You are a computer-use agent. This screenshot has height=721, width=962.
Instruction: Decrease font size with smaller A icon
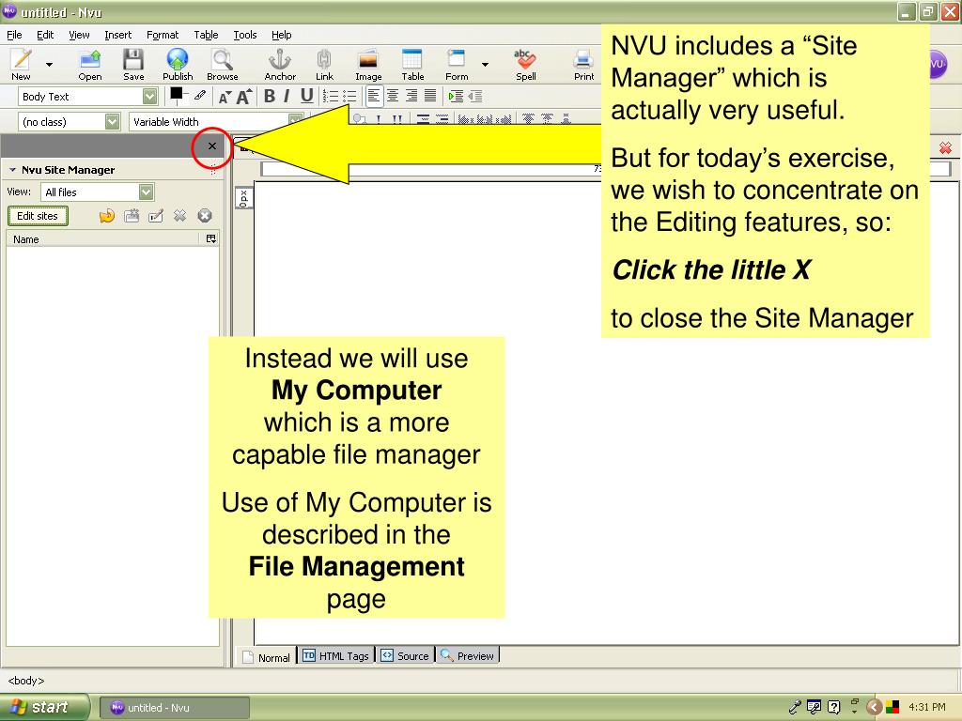pyautogui.click(x=225, y=97)
